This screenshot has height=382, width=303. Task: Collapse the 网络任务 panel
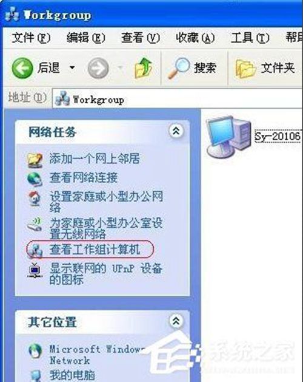[x=176, y=131]
